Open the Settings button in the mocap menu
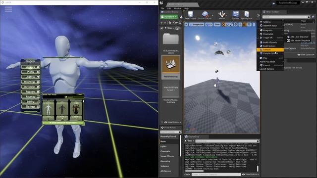 click(31, 107)
